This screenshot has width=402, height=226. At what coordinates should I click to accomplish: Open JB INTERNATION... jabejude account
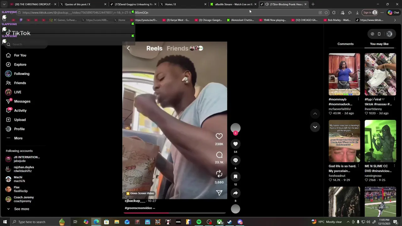tap(23, 159)
